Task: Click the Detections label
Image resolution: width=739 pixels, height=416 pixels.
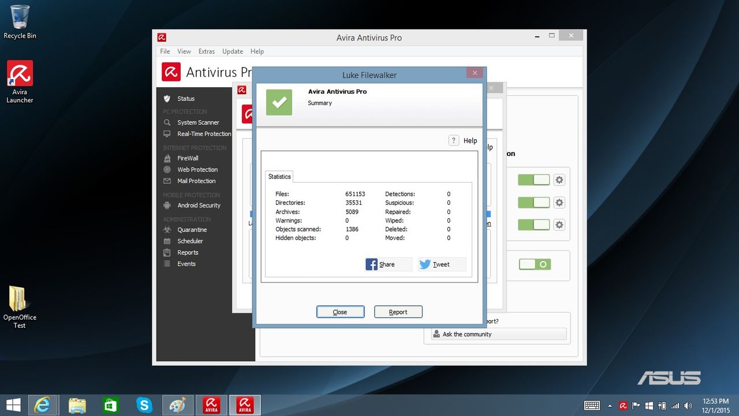Action: pos(400,194)
